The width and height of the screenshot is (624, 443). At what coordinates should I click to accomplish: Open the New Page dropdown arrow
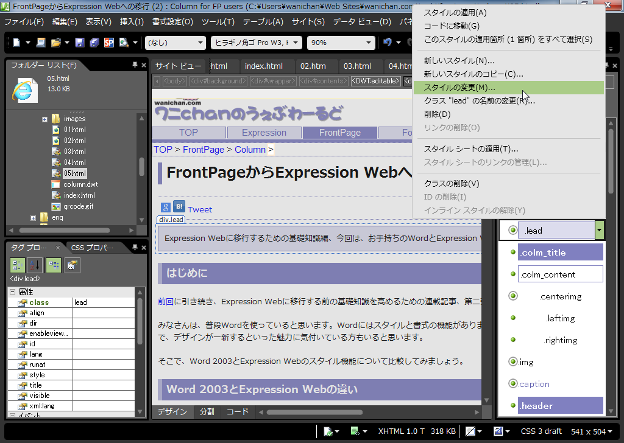pos(28,43)
